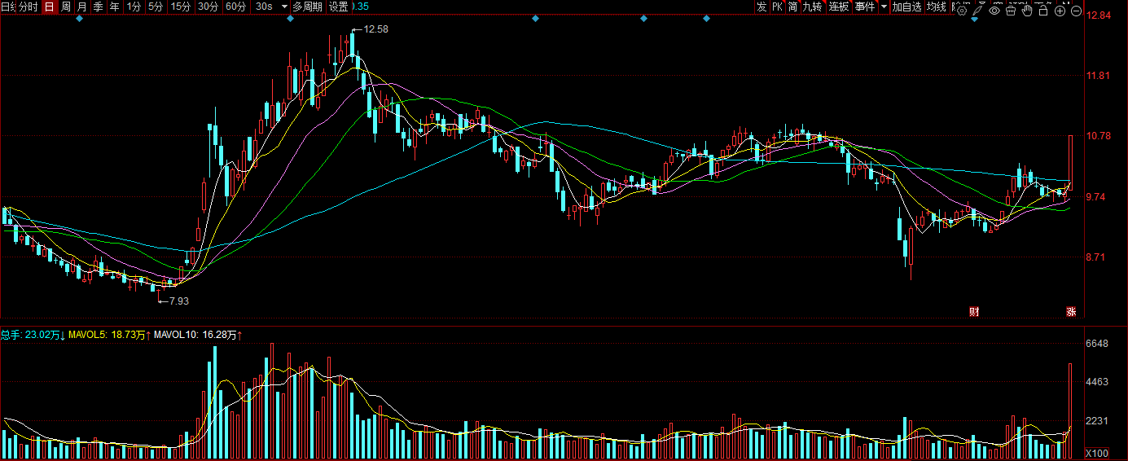The height and width of the screenshot is (461, 1128).
Task: Open the 事件 events button
Action: point(865,7)
